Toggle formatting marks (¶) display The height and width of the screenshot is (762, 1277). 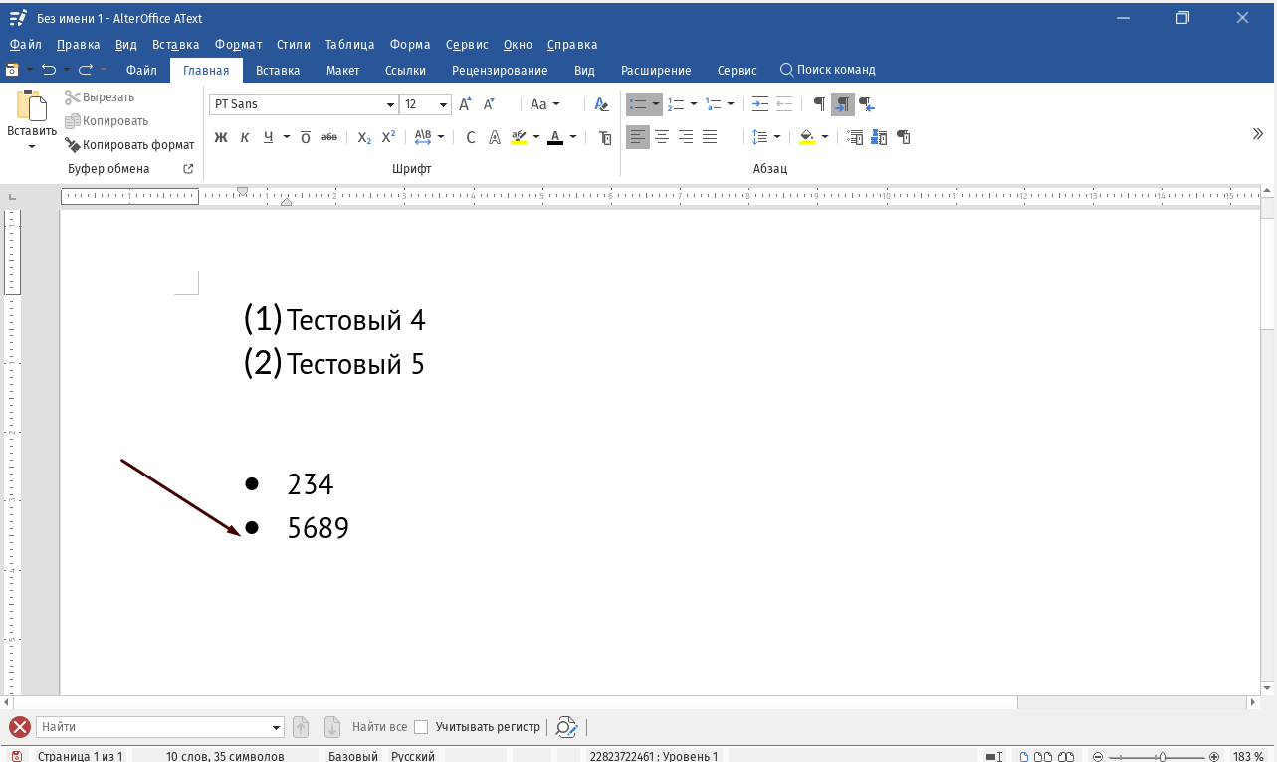pyautogui.click(x=819, y=104)
